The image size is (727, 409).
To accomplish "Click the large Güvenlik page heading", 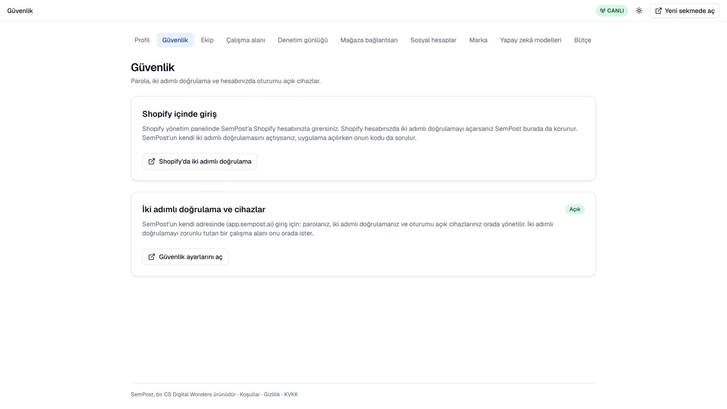I will (153, 67).
